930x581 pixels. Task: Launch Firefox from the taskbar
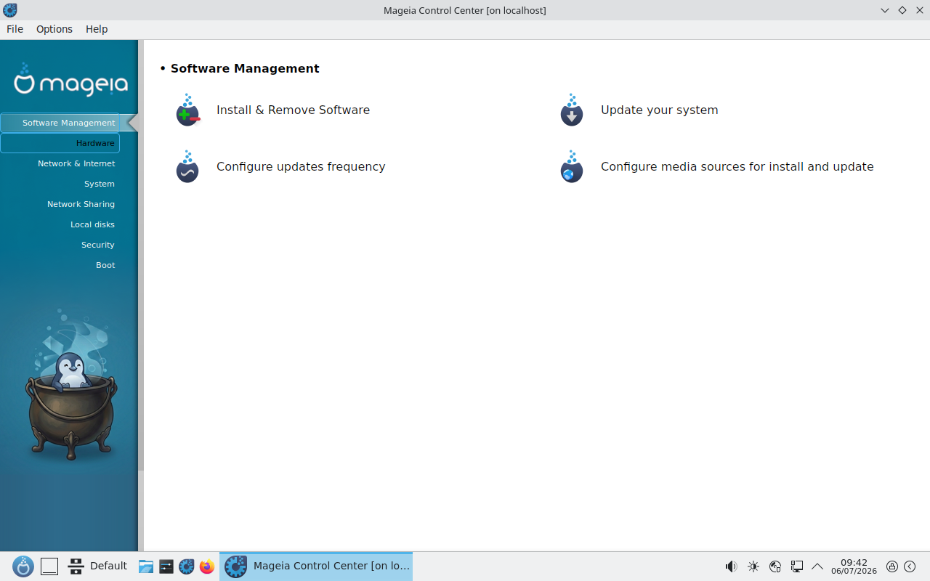[x=207, y=566]
